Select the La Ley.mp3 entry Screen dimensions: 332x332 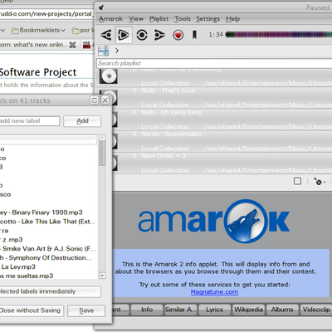click(48, 266)
